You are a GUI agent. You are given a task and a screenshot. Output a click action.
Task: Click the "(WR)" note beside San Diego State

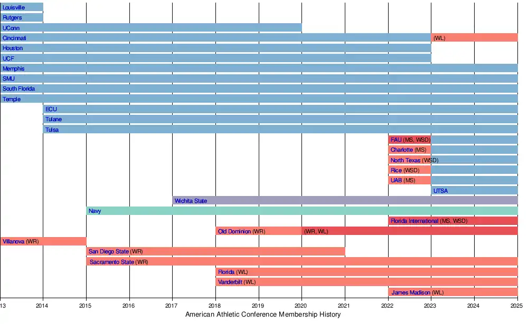tap(136, 252)
